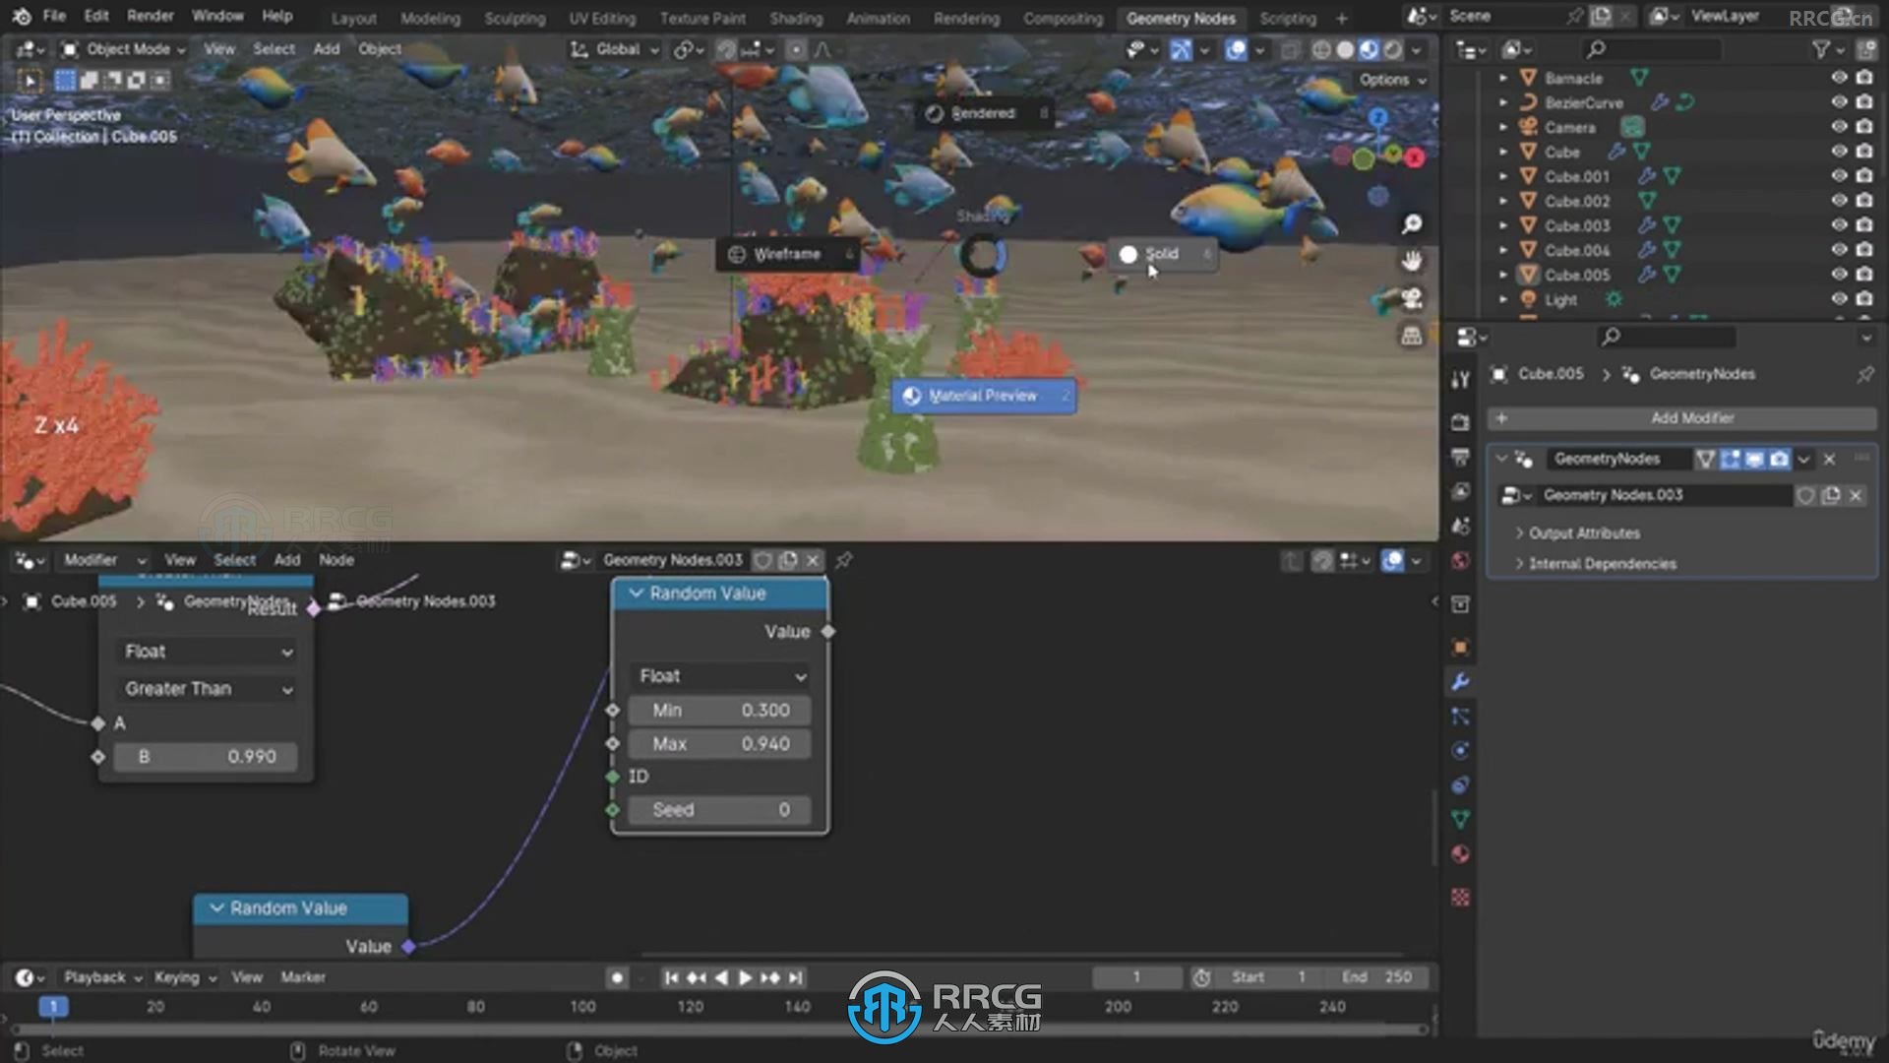This screenshot has height=1063, width=1889.
Task: Hide Cube.003 in outliner viewport
Action: point(1839,225)
